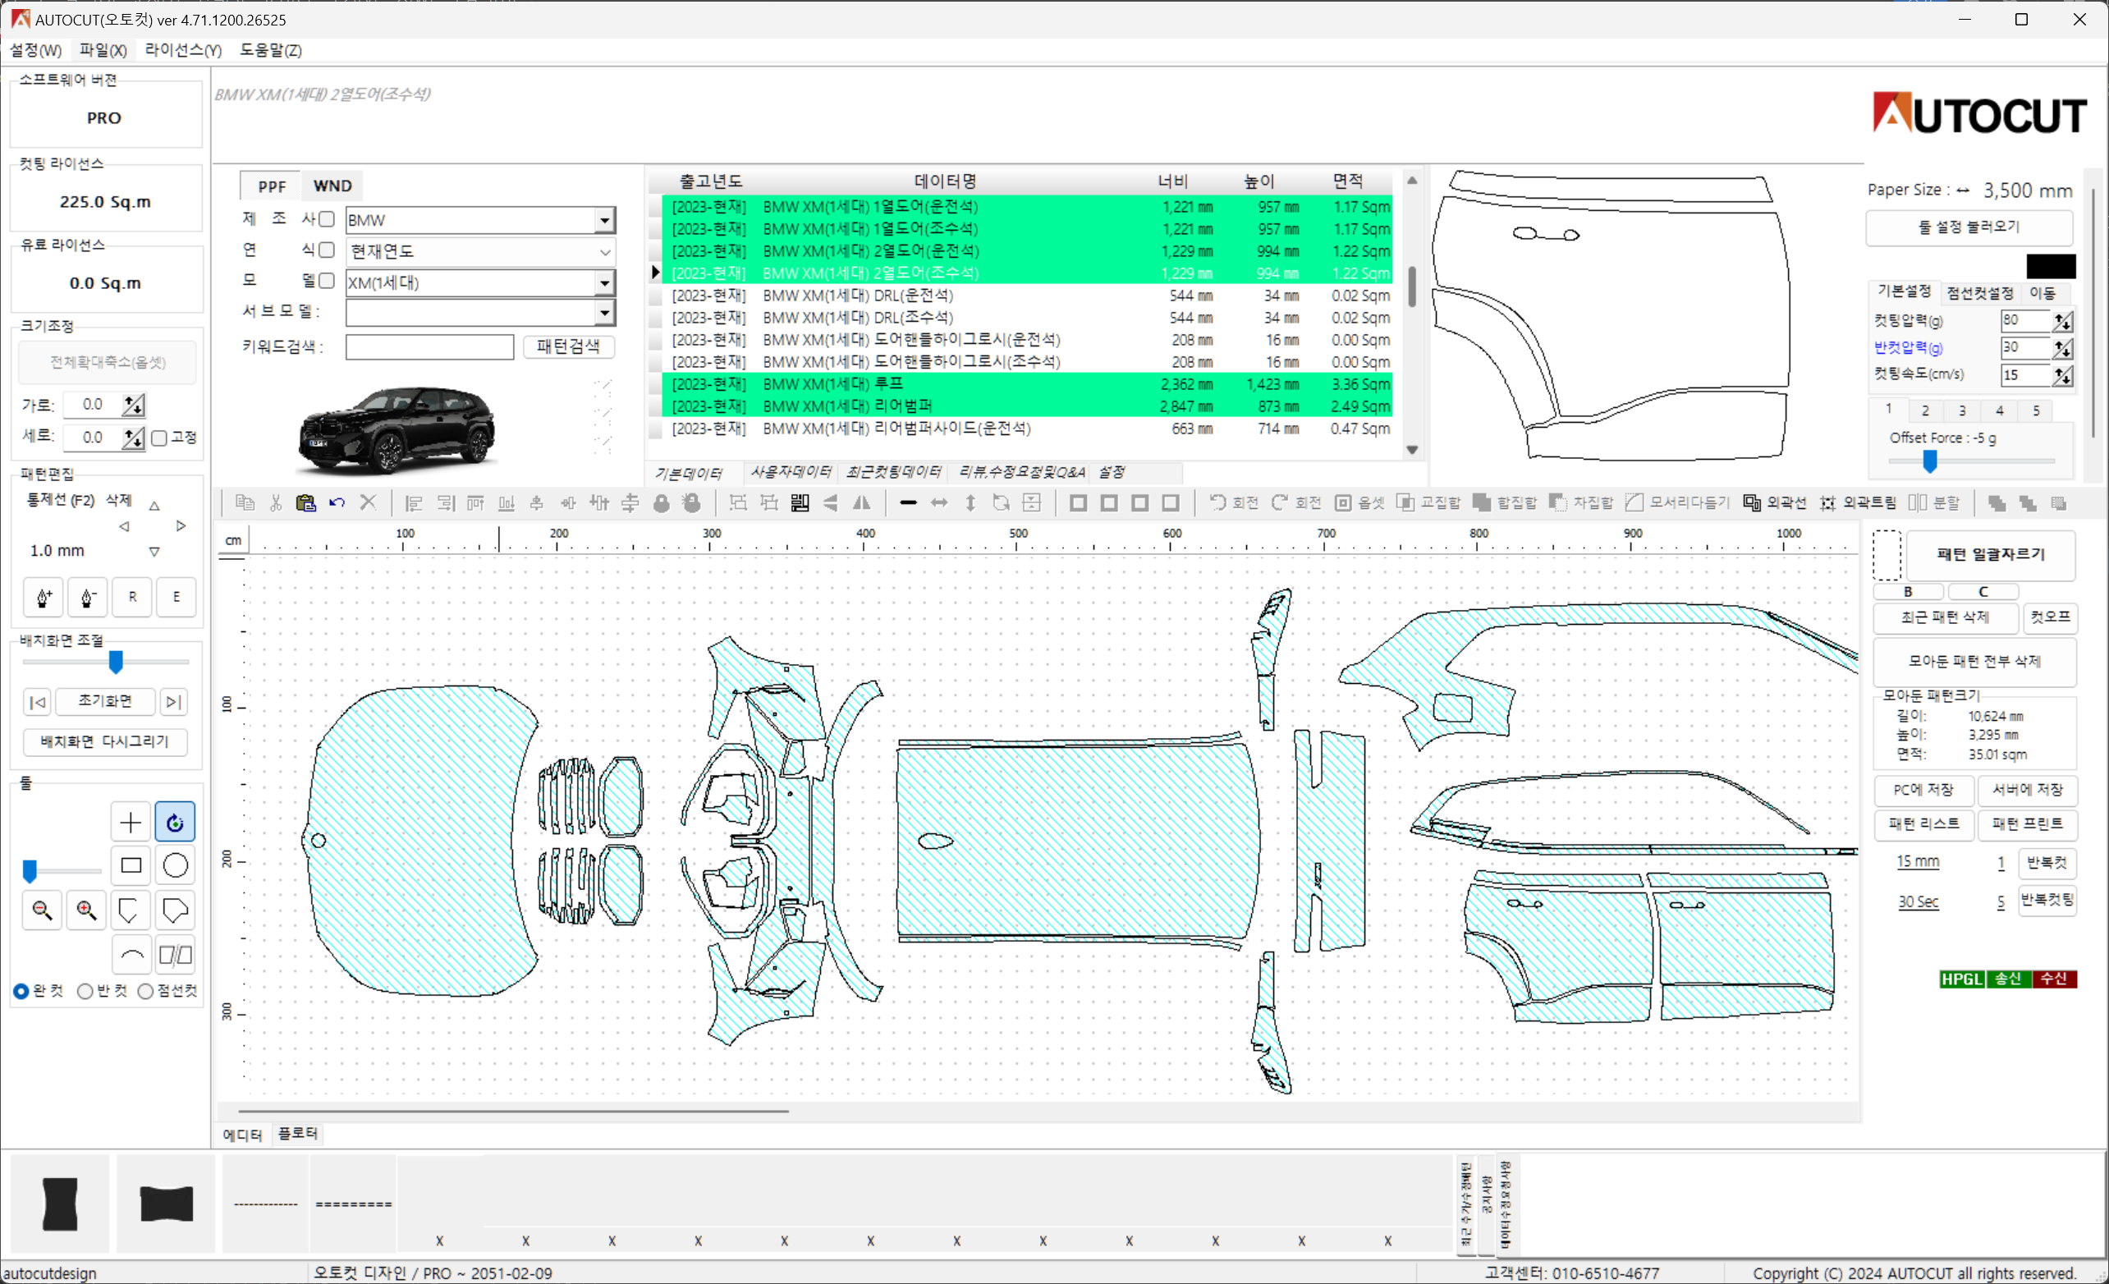
Task: Click the 외곽트림 outline trim tool
Action: click(1859, 503)
